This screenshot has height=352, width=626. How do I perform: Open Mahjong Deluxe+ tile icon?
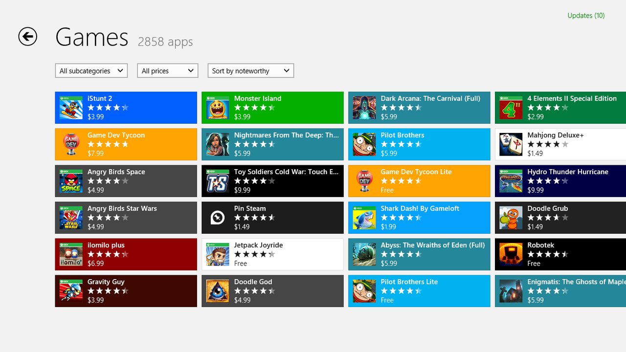(x=511, y=144)
